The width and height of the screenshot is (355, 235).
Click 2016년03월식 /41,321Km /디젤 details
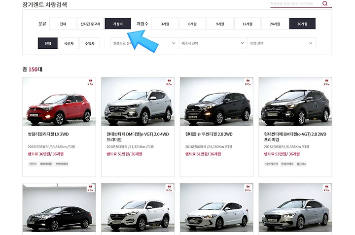(130, 147)
